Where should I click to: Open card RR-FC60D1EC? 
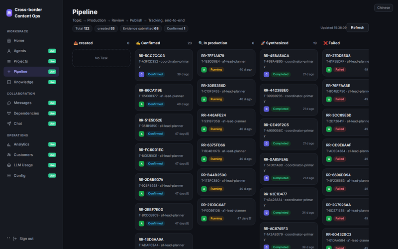[164, 157]
